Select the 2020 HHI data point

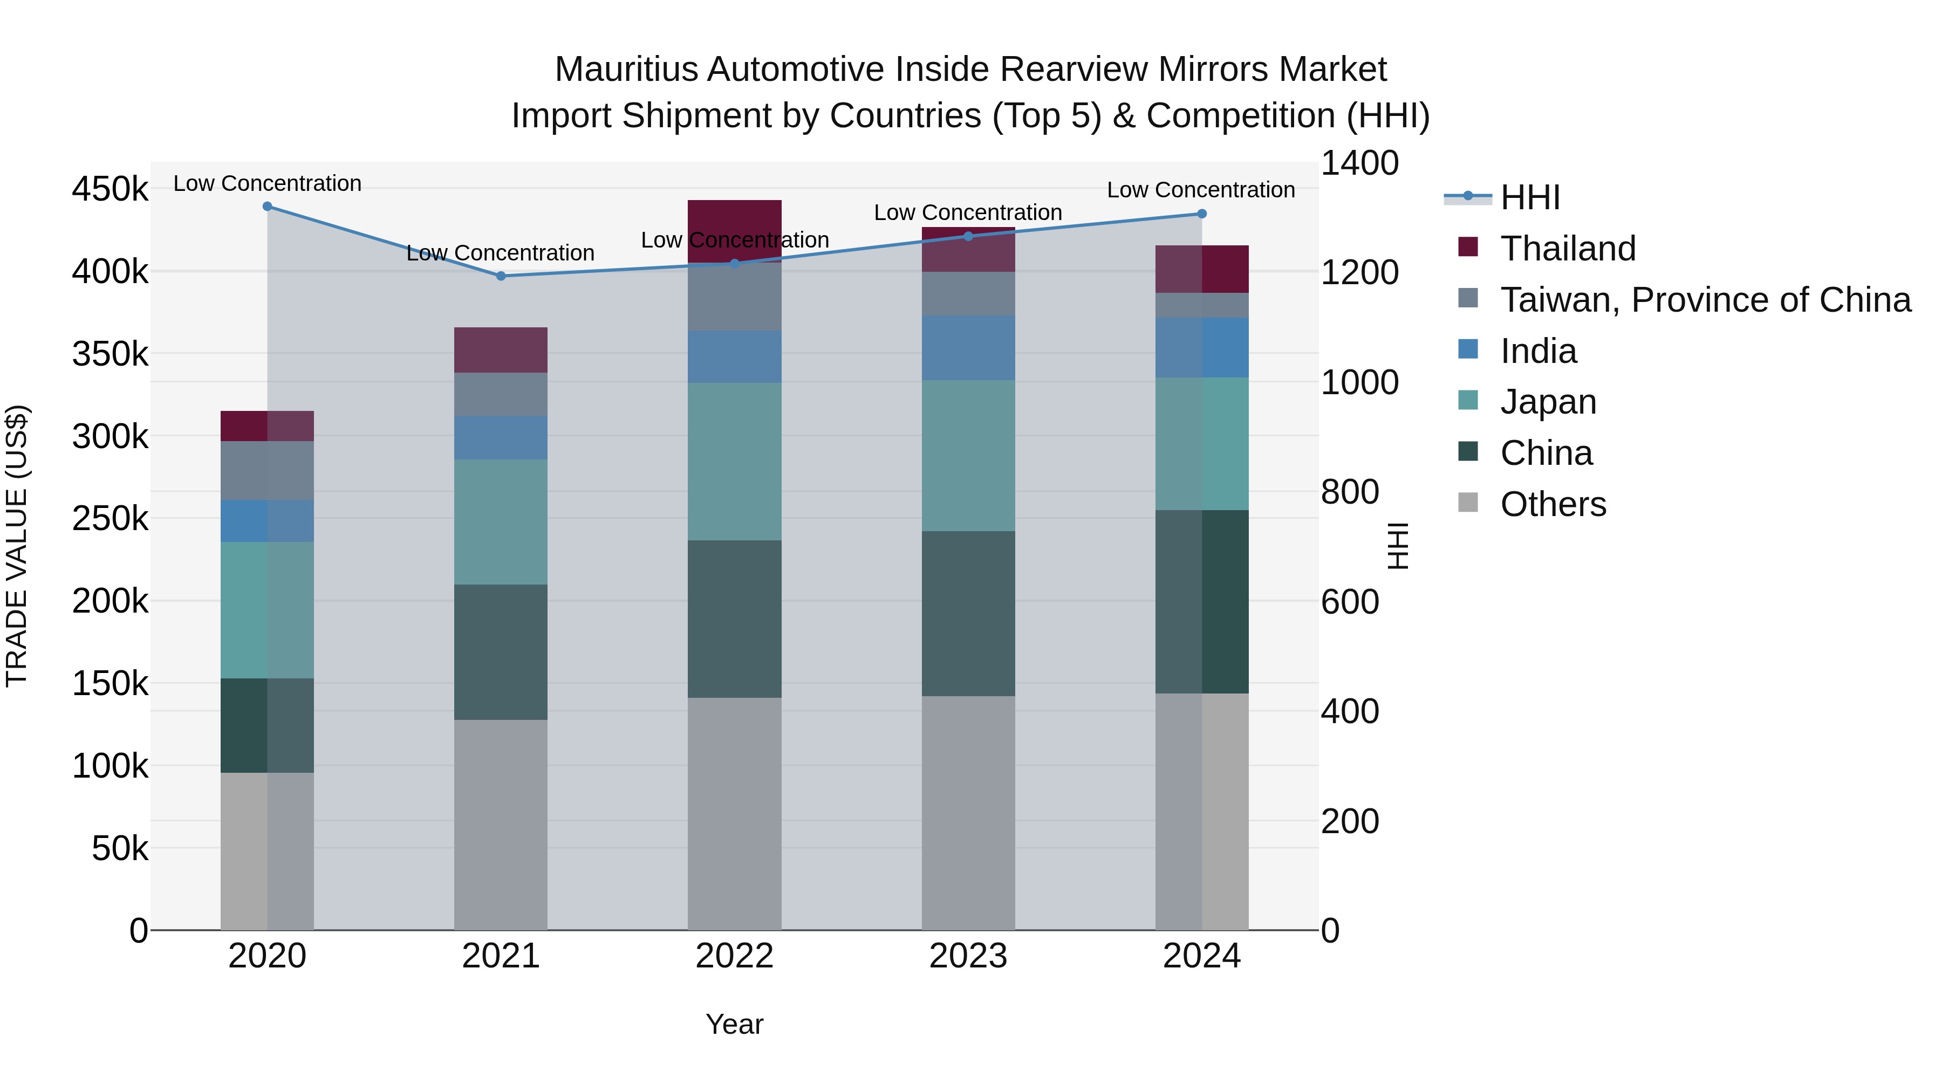tap(267, 207)
